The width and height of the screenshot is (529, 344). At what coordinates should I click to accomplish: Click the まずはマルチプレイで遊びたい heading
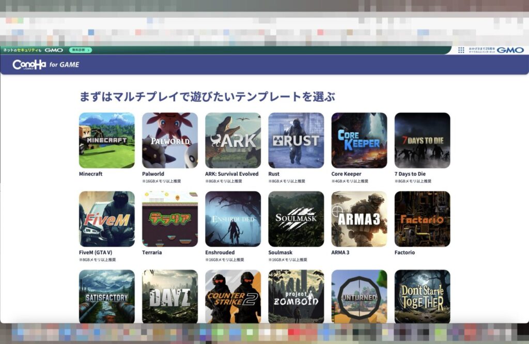[207, 97]
